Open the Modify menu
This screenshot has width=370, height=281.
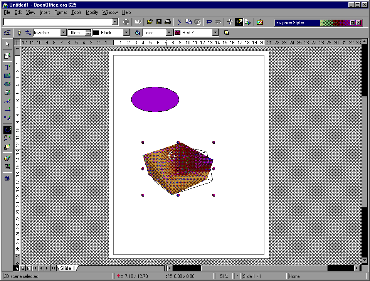pos(92,12)
